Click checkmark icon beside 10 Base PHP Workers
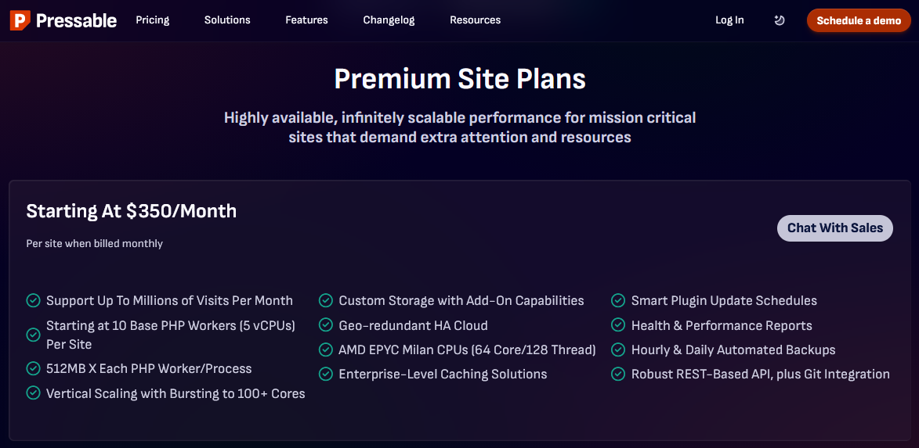 tap(34, 335)
